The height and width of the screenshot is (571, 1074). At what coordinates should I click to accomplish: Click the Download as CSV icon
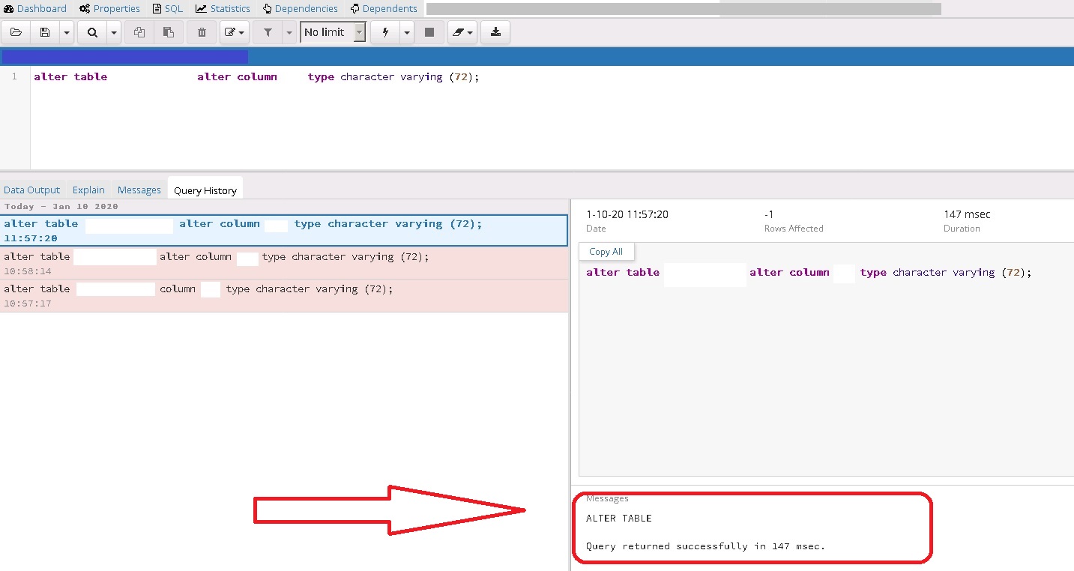(495, 32)
